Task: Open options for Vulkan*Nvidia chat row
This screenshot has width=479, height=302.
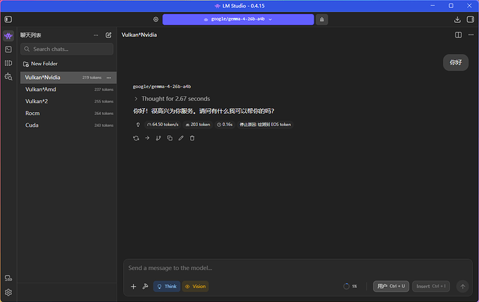Action: [109, 78]
